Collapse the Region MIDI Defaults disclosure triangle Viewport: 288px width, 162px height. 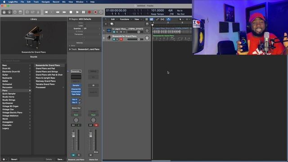pyautogui.click(x=70, y=19)
